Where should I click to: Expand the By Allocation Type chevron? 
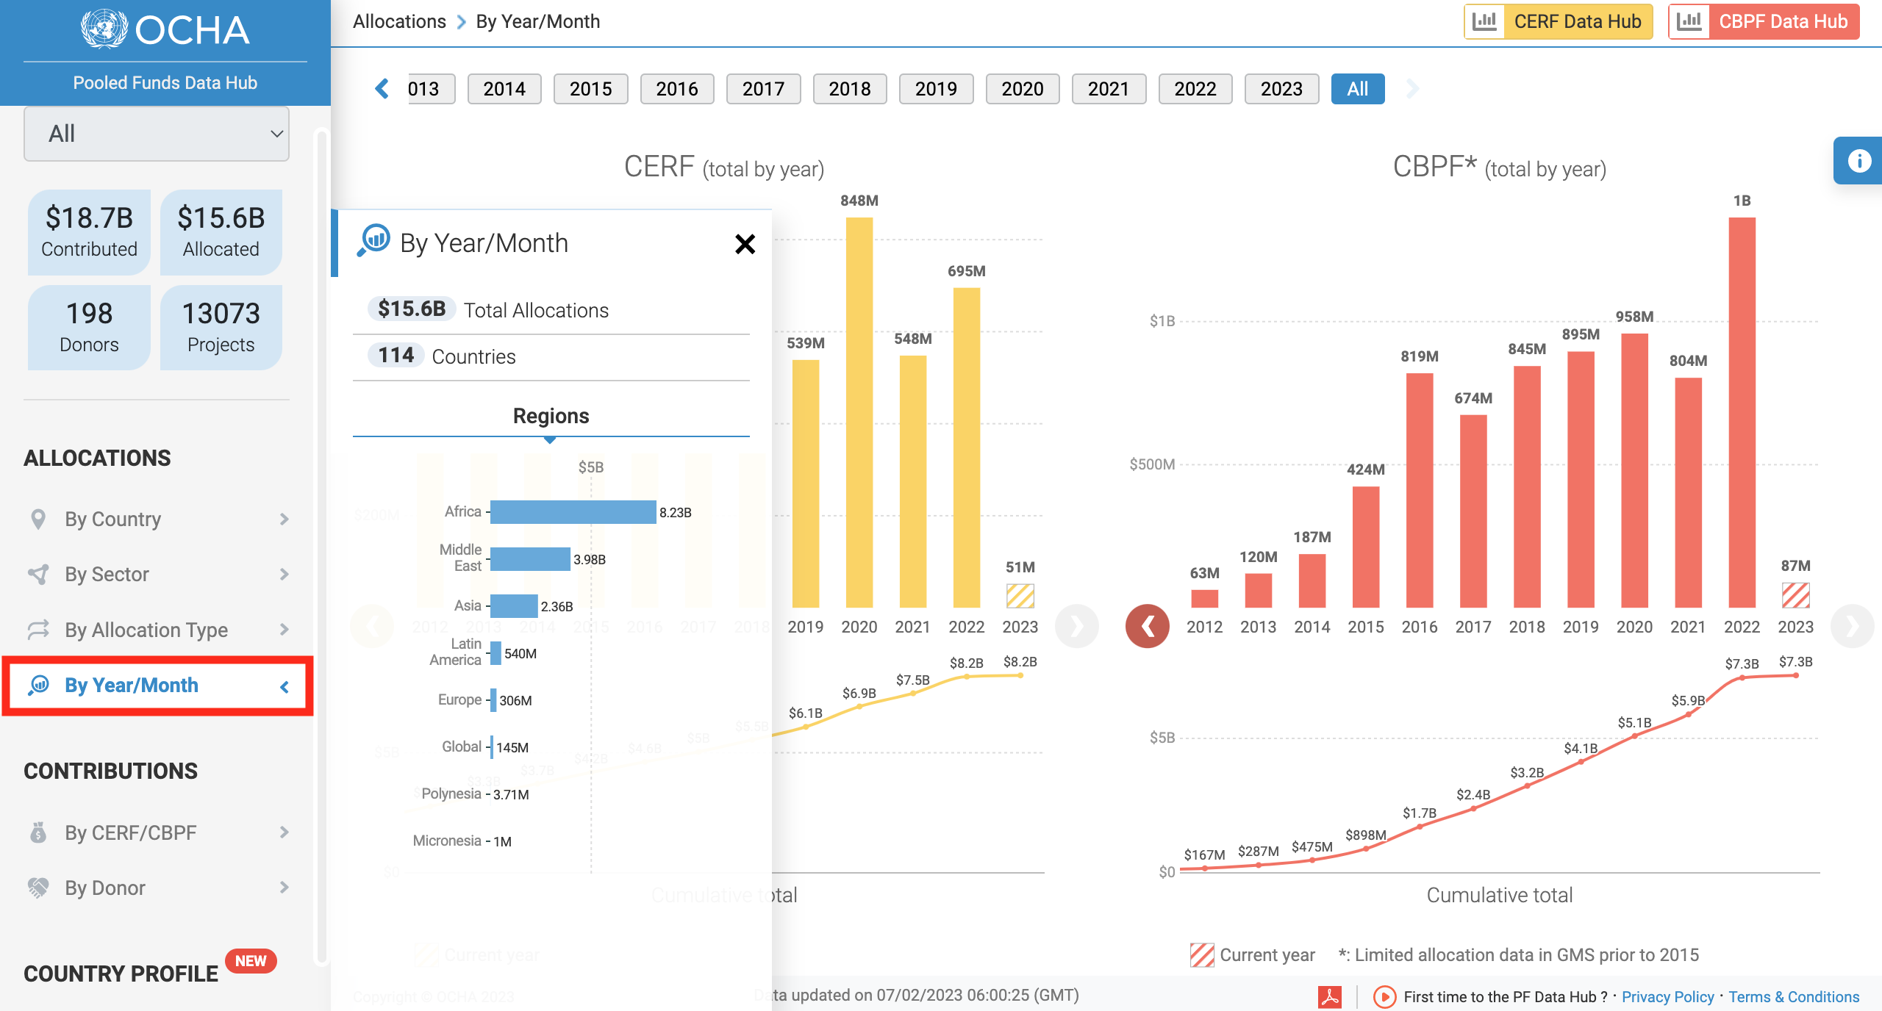(285, 630)
